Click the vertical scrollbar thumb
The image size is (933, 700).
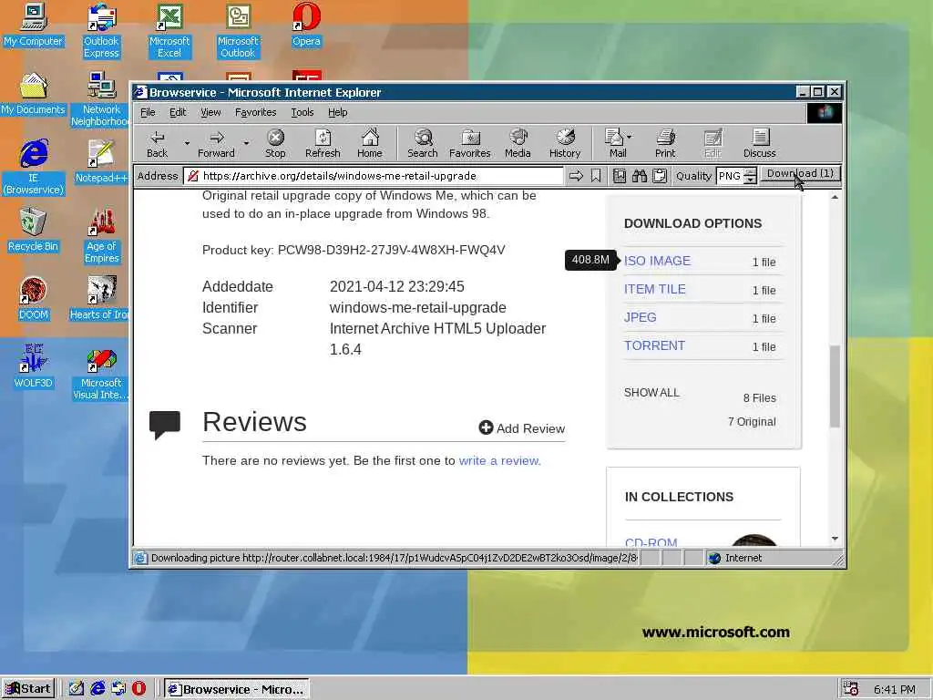(x=835, y=386)
